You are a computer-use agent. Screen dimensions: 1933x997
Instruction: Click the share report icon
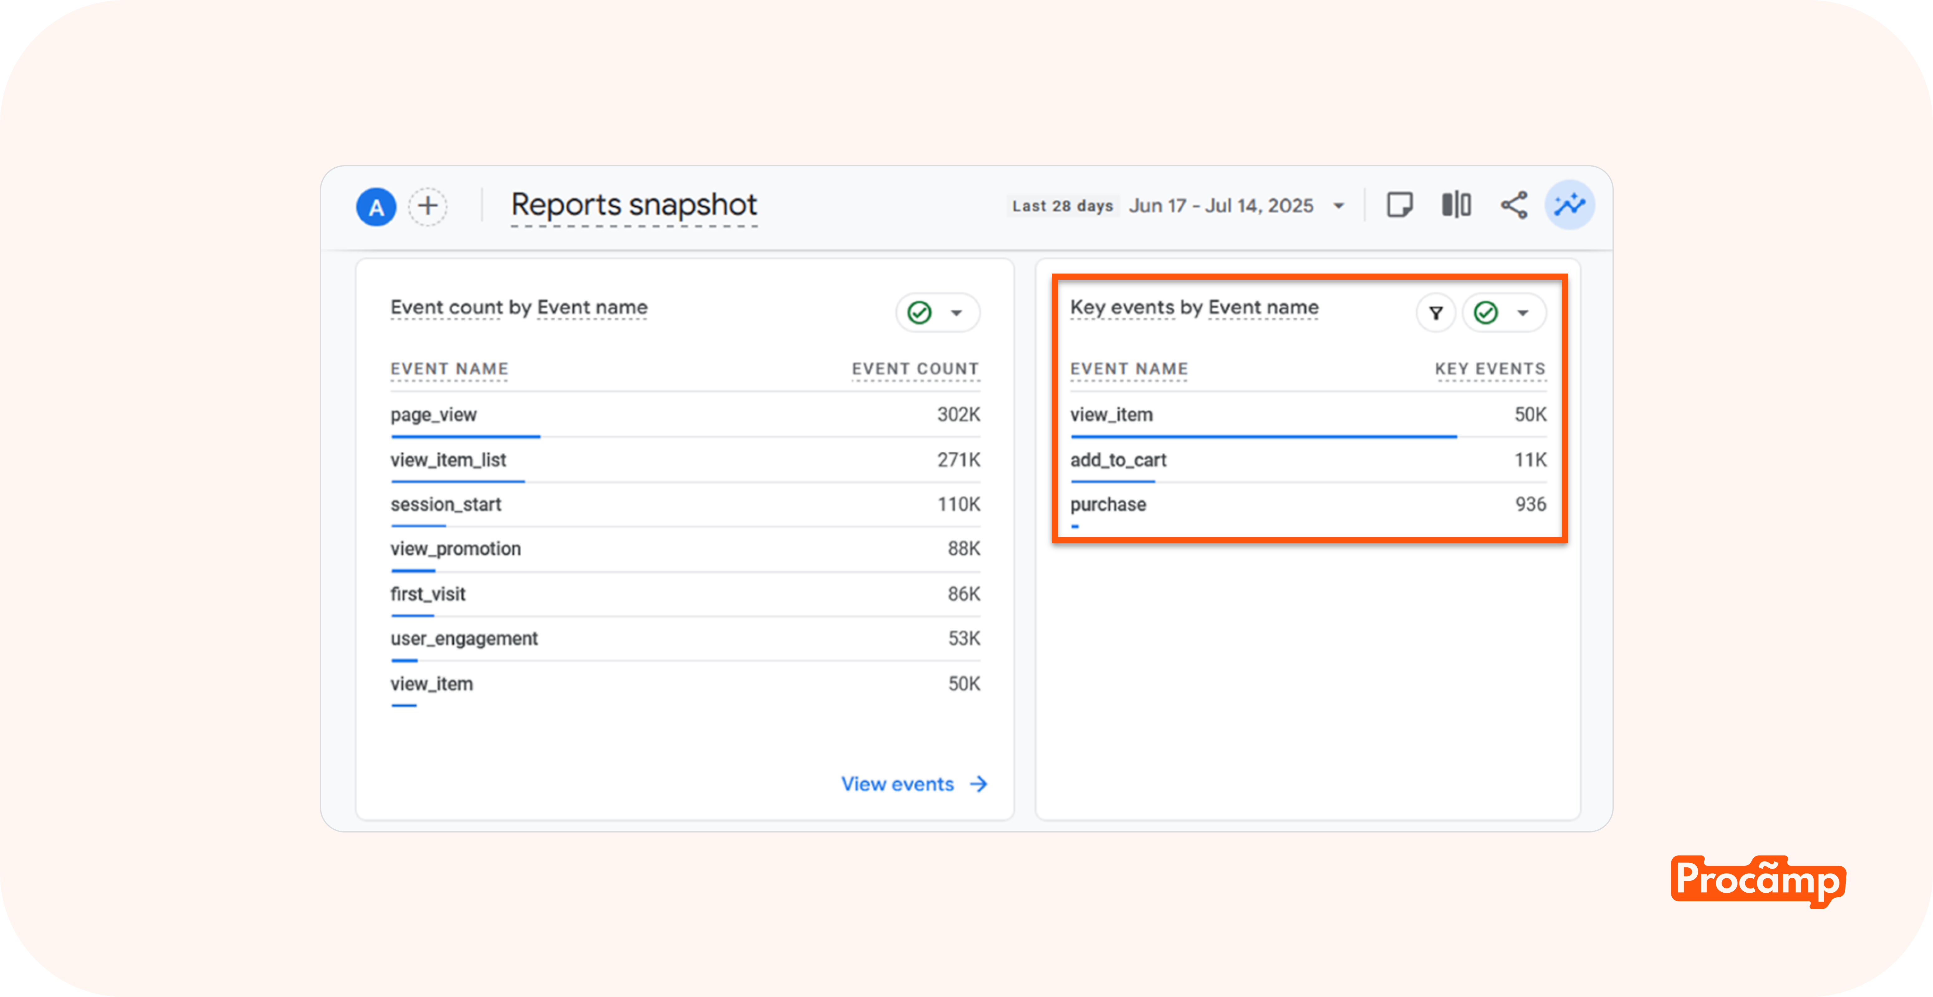pos(1514,205)
